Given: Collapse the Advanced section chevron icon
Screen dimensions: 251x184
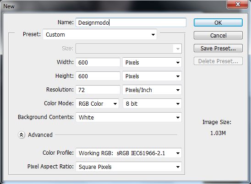Looking at the screenshot, I should tap(21, 135).
